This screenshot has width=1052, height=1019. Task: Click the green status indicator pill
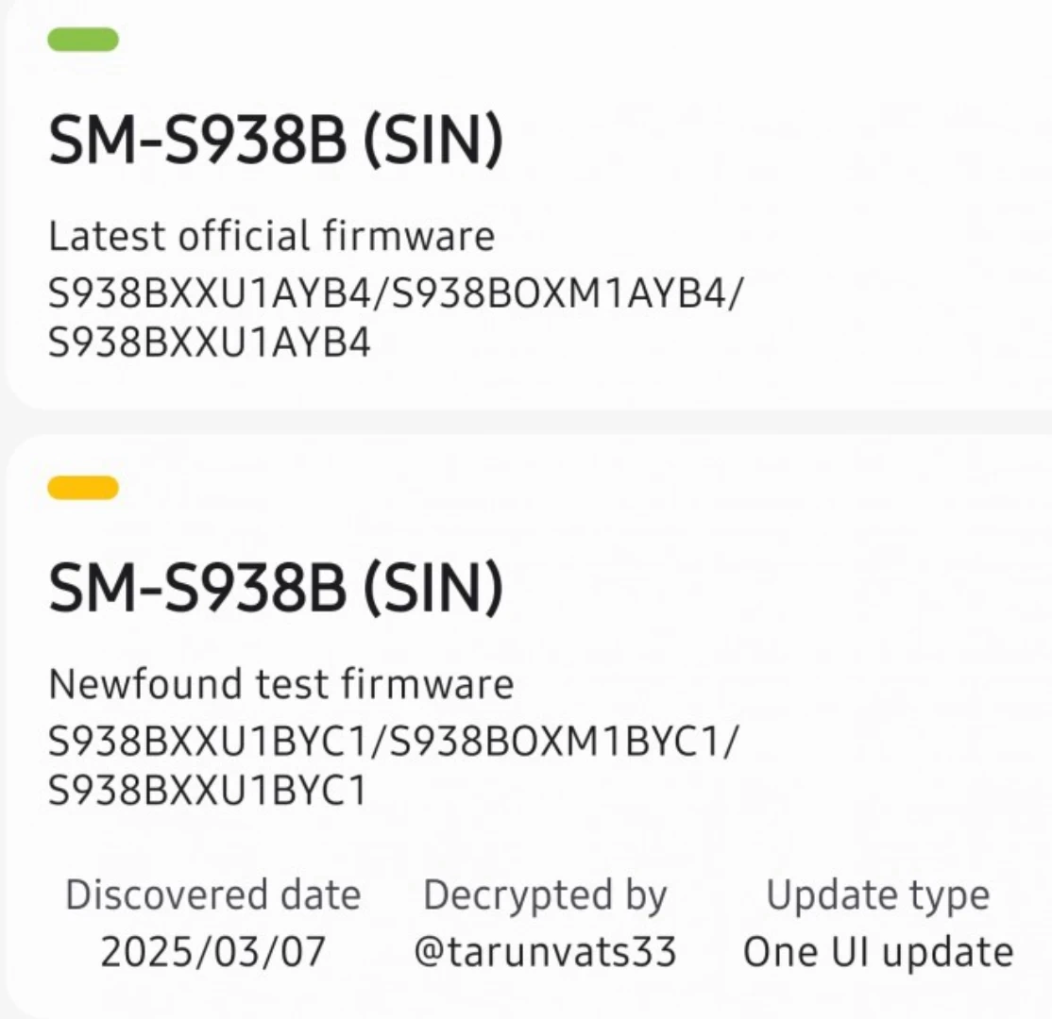coord(83,40)
